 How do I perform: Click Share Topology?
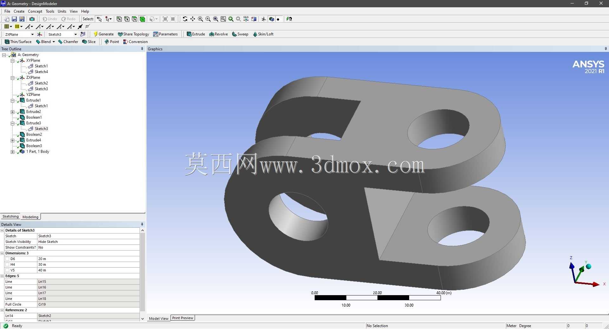133,34
